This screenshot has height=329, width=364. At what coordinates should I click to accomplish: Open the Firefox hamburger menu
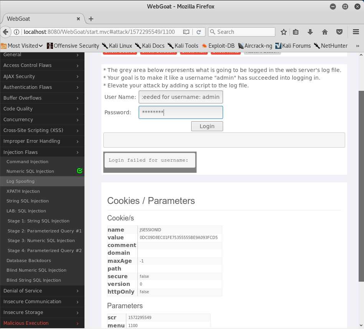click(356, 32)
